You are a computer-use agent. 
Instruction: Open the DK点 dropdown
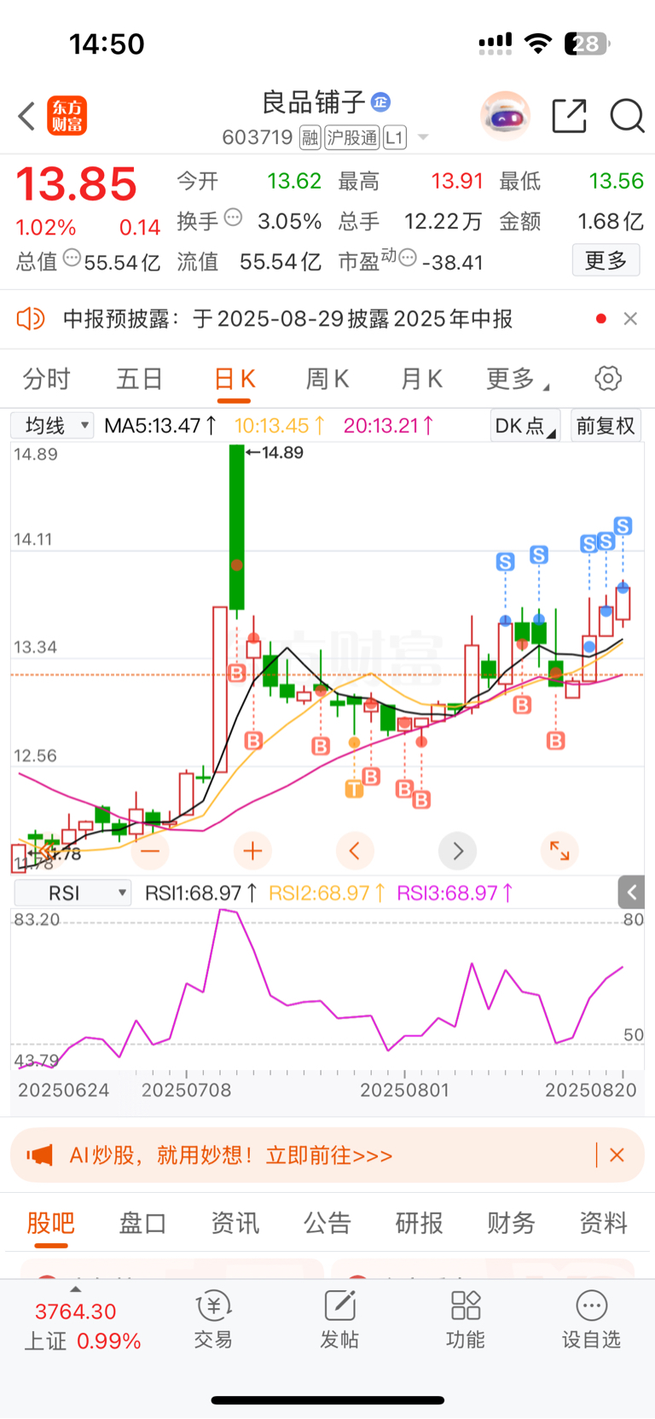[525, 425]
